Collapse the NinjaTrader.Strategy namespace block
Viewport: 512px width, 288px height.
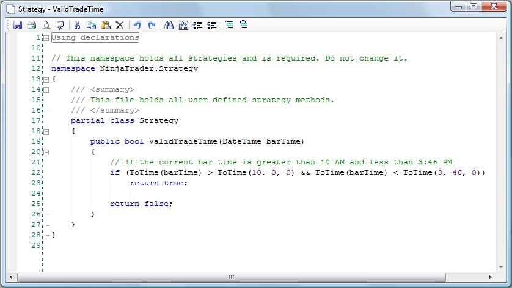pyautogui.click(x=46, y=79)
